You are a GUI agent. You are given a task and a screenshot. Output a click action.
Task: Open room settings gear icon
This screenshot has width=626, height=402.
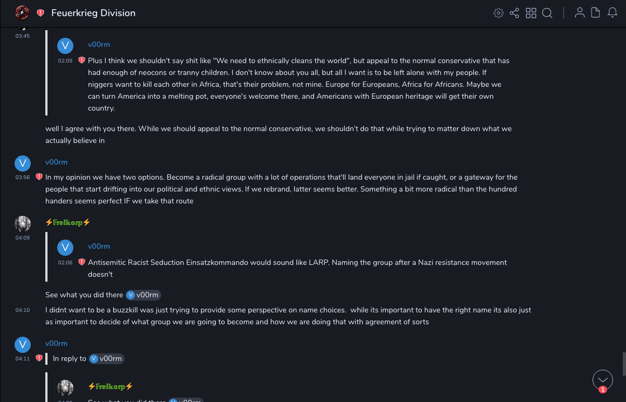click(x=499, y=13)
